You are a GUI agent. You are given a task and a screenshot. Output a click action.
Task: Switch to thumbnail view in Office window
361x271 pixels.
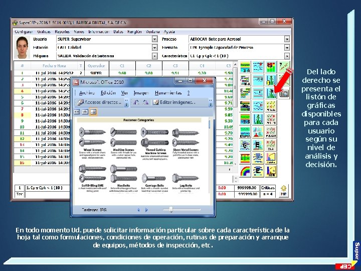click(x=77, y=112)
